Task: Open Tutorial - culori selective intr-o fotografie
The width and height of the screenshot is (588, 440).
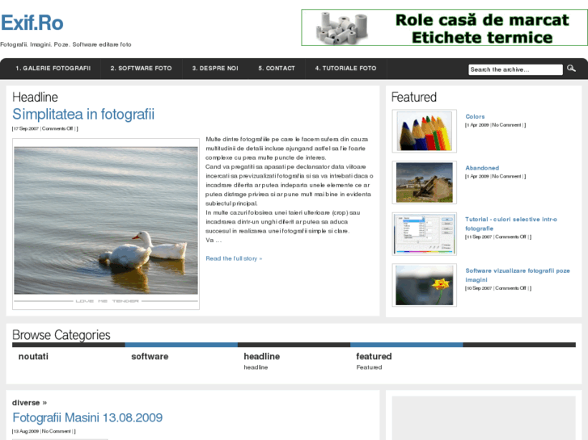Action: [x=510, y=224]
